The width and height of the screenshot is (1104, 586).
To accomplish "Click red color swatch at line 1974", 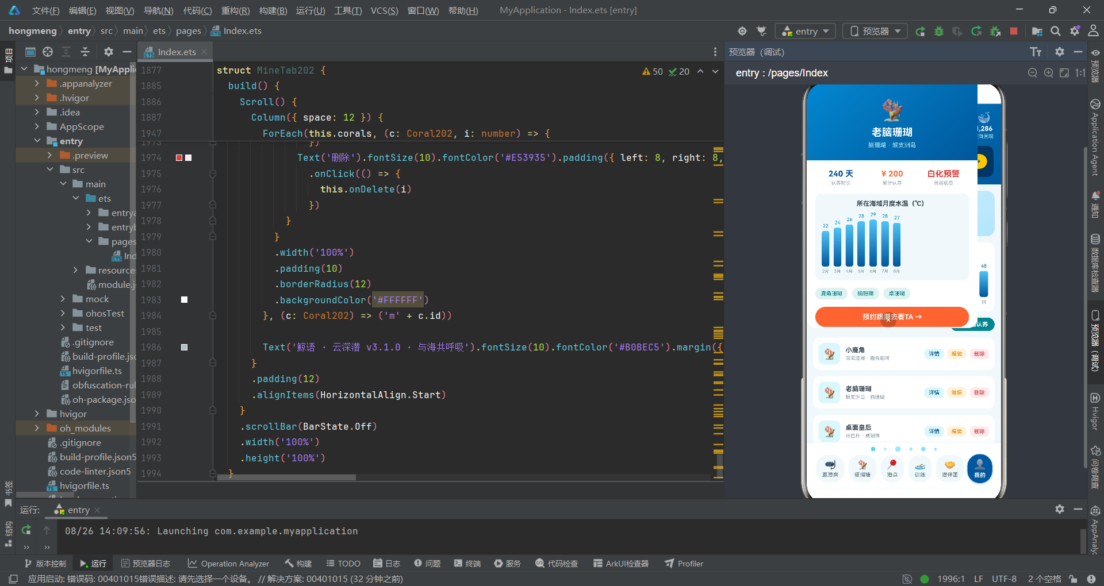I will pos(179,157).
